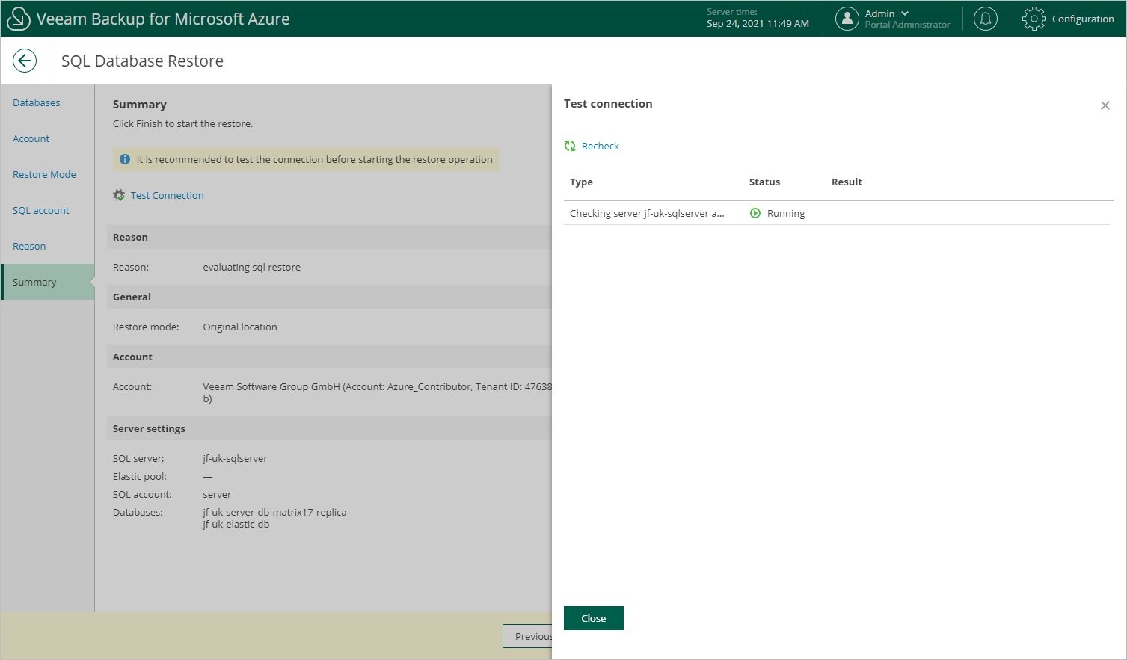This screenshot has height=660, width=1127.
Task: Click the Status column header
Action: point(764,182)
